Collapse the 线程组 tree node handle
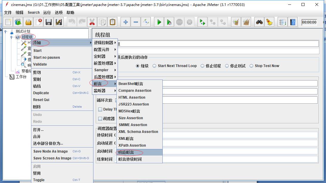Viewport: 326px width, 183px height. coord(12,37)
